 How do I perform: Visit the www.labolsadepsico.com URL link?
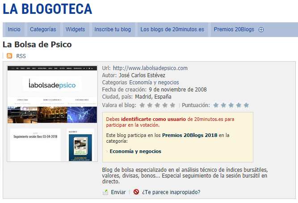150,68
